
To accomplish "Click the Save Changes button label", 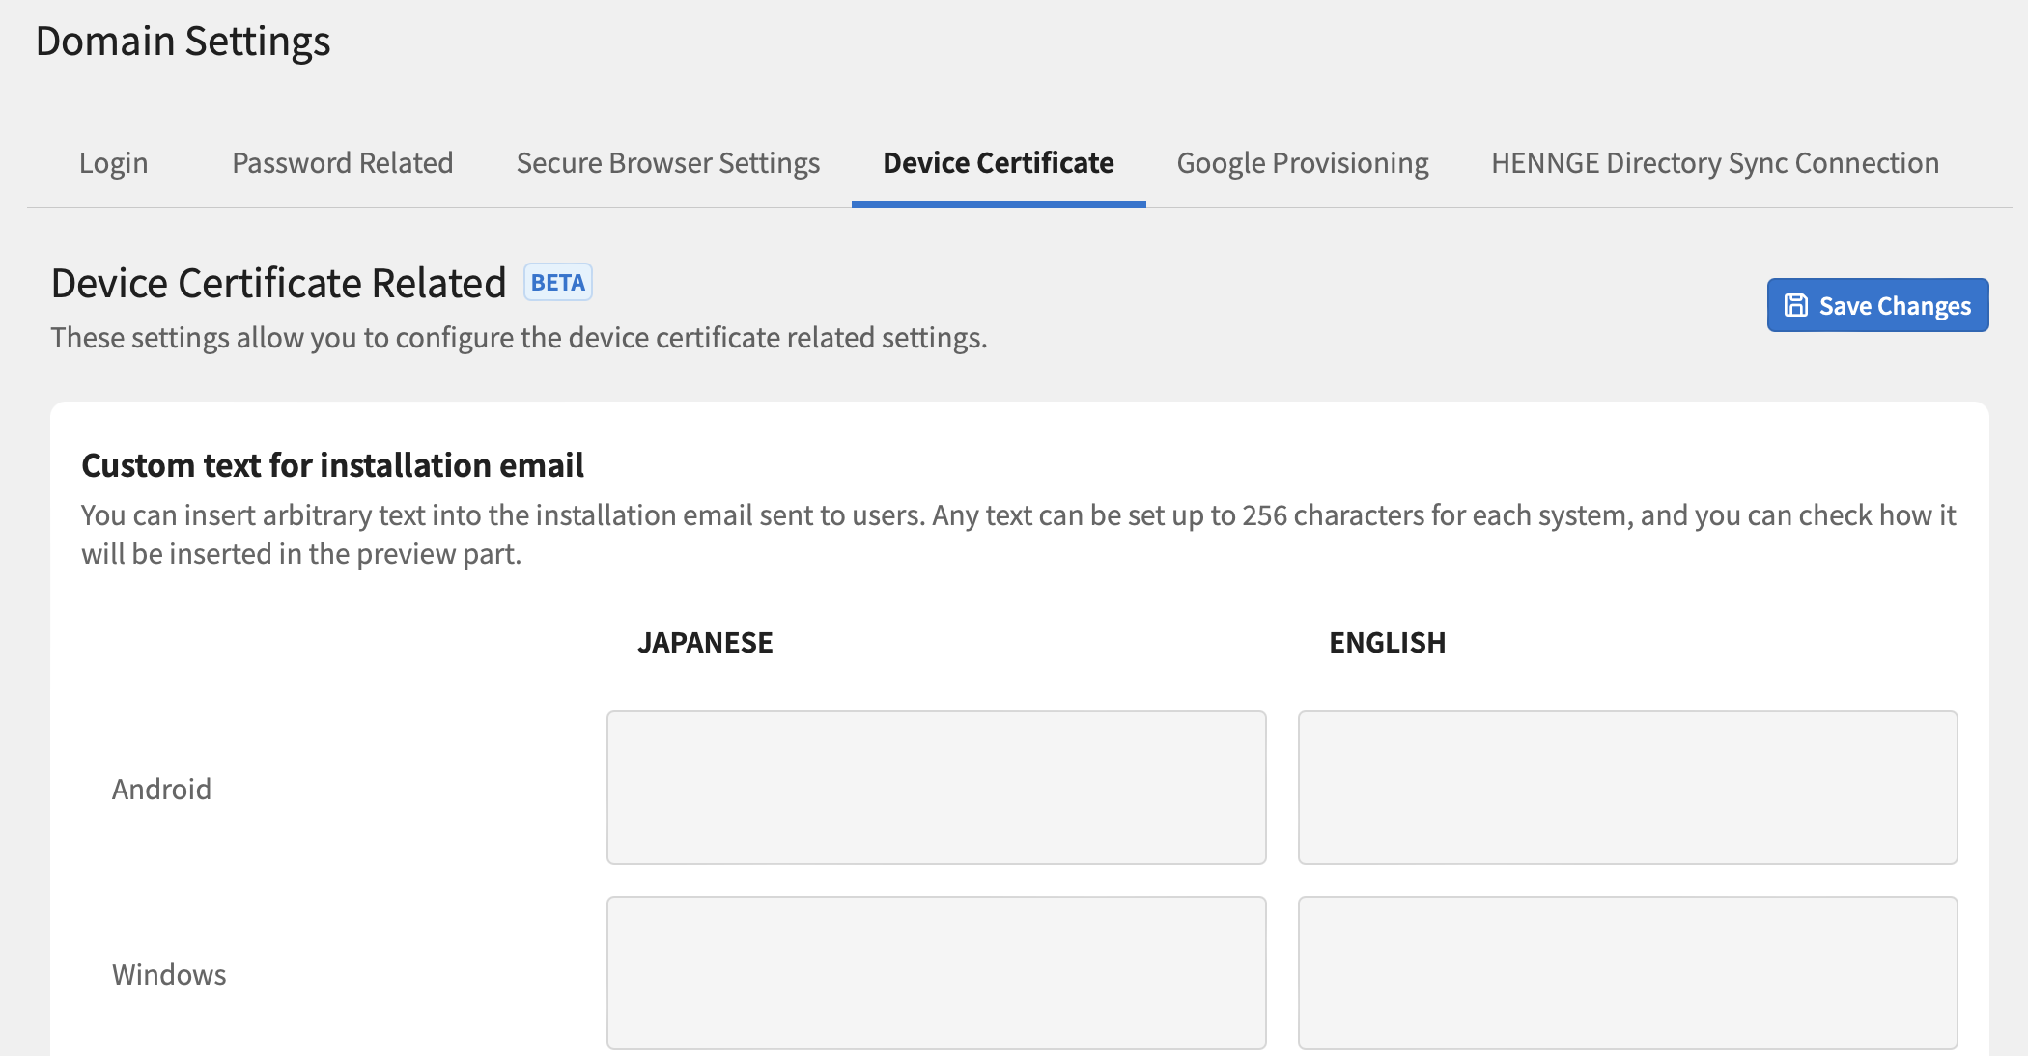I will coord(1895,306).
